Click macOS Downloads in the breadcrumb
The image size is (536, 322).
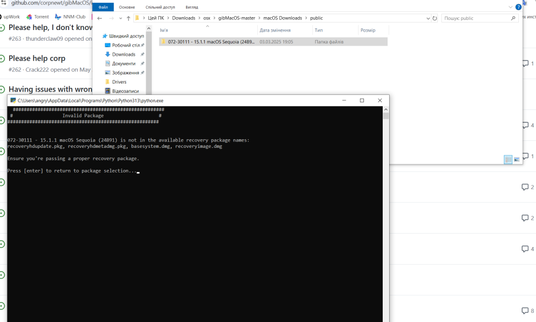[x=282, y=18]
